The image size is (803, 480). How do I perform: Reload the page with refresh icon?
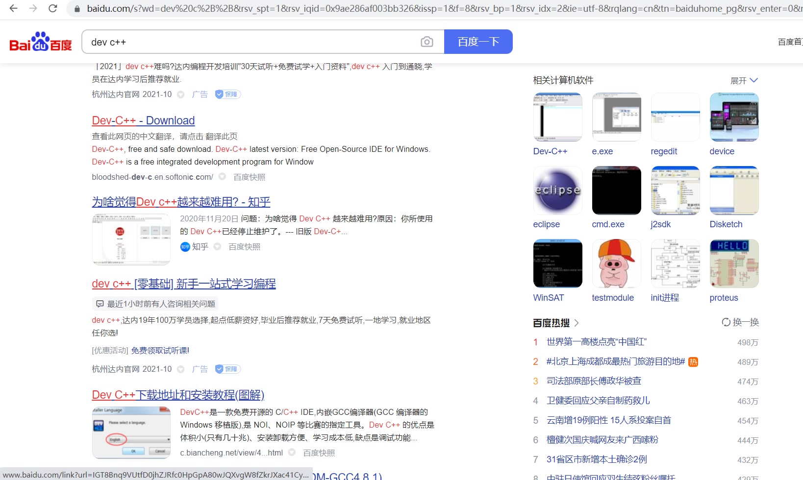[53, 8]
